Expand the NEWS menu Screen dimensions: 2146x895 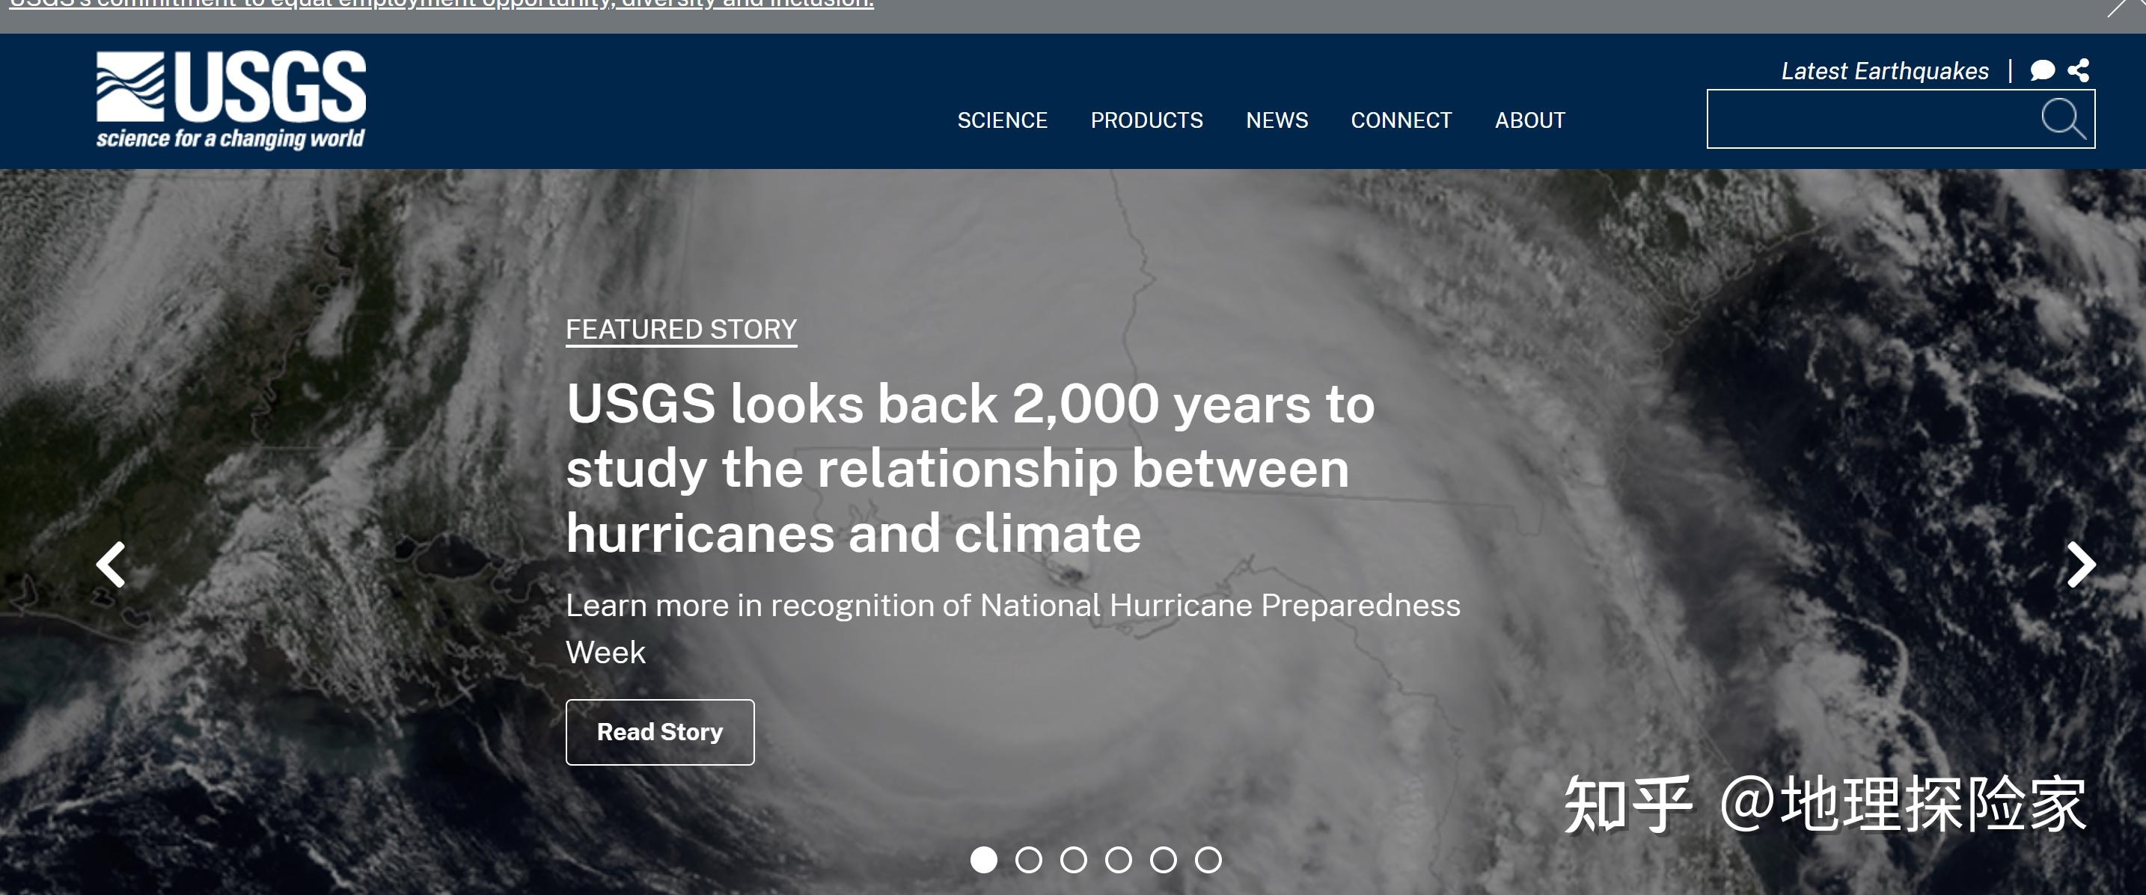coord(1277,120)
